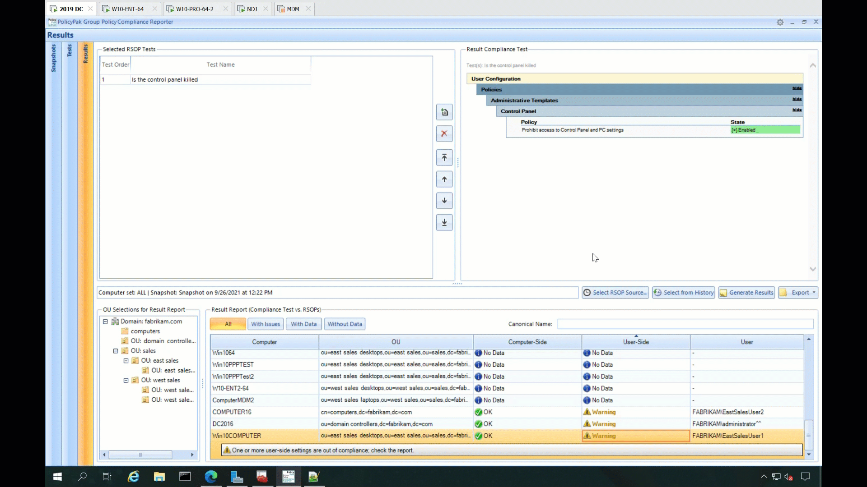867x487 pixels.
Task: Click the Domain fabrikam.com icon in tree
Action: (x=115, y=322)
